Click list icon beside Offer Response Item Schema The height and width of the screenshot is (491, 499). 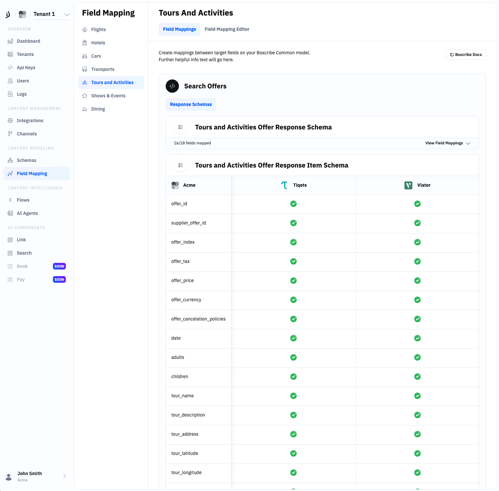181,165
